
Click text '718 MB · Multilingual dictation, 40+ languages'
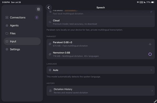coord(76,56)
